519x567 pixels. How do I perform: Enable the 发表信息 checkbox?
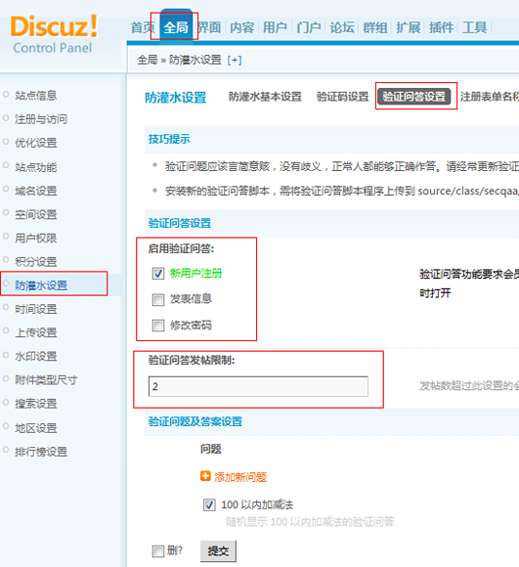158,299
